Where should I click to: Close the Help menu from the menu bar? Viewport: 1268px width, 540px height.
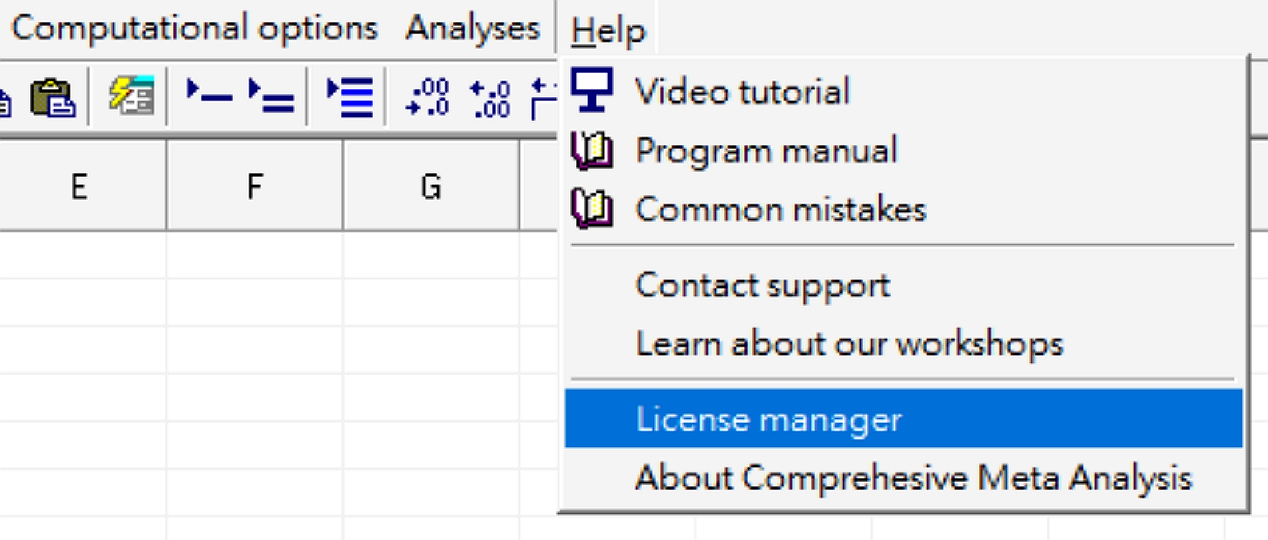coord(608,30)
